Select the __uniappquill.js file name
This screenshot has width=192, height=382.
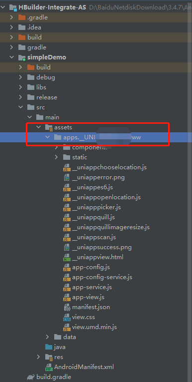coord(94,217)
